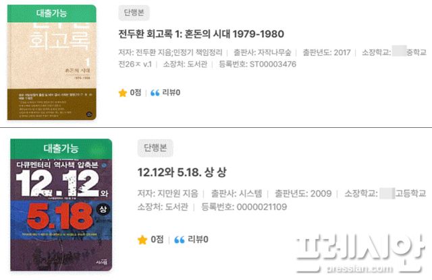432x280 pixels.
Task: Open title 12.12와 5.18. 상 상
Action: click(x=182, y=172)
